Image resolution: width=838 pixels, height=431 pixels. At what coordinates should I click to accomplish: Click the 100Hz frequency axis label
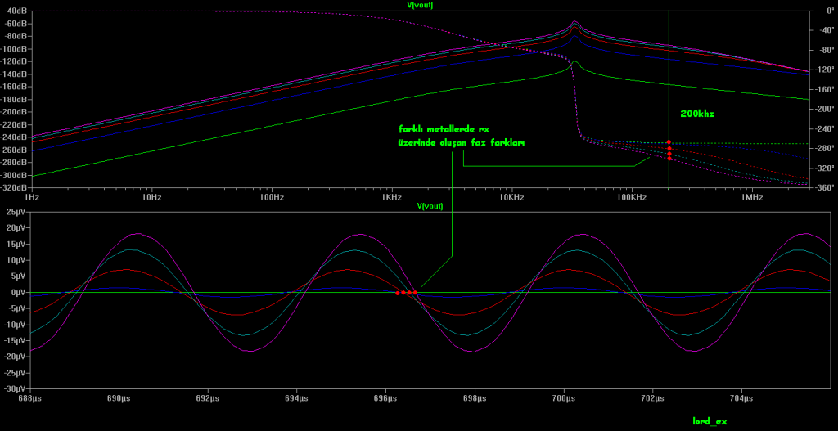272,197
